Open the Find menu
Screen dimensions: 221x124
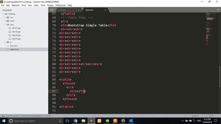[24, 6]
